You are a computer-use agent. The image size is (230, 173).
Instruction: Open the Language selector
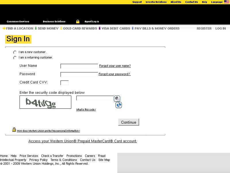tap(217, 2)
